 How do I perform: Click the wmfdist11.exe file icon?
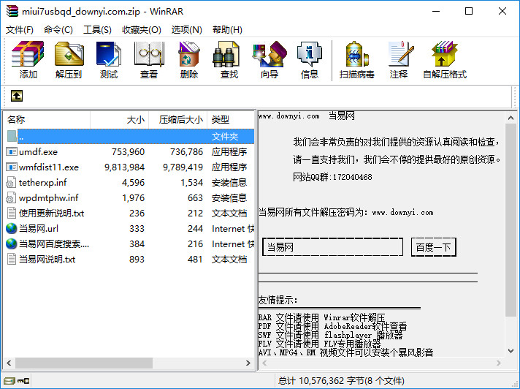pyautogui.click(x=12, y=167)
